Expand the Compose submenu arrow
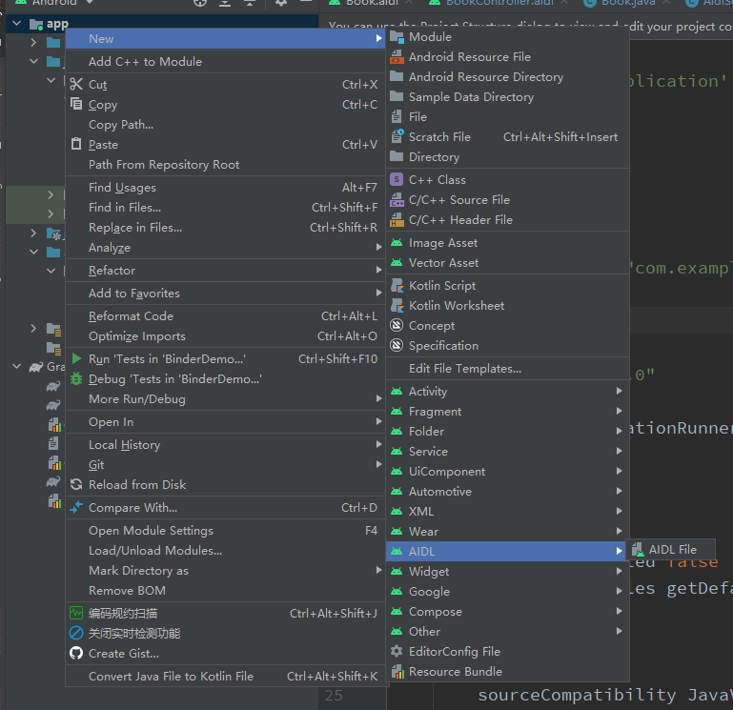Viewport: 733px width, 710px height. click(x=619, y=611)
